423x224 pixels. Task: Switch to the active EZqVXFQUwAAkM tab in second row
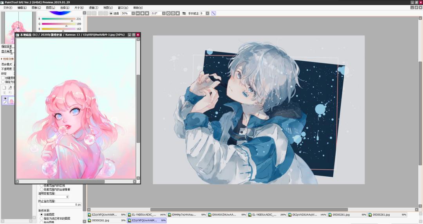coord(147,220)
